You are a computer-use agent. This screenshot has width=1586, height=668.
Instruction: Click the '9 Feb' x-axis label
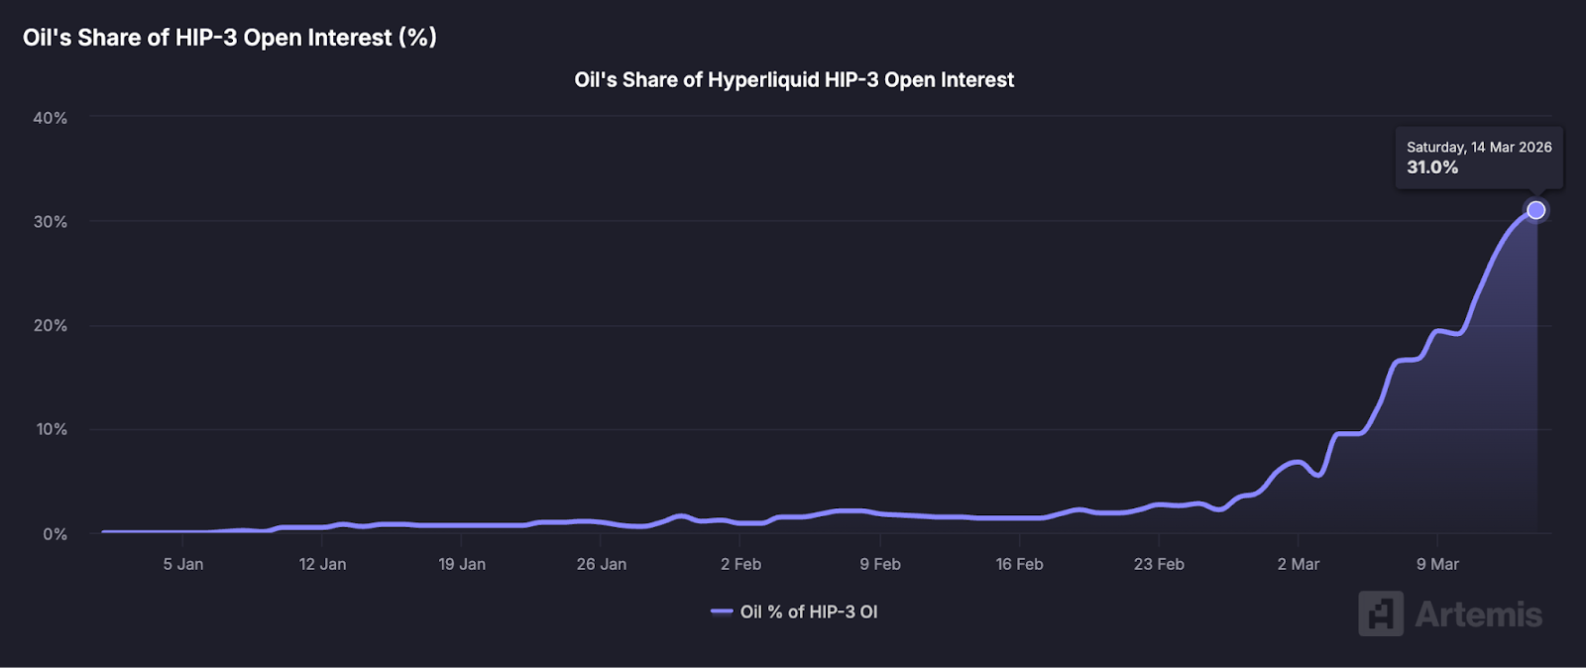[x=880, y=564]
